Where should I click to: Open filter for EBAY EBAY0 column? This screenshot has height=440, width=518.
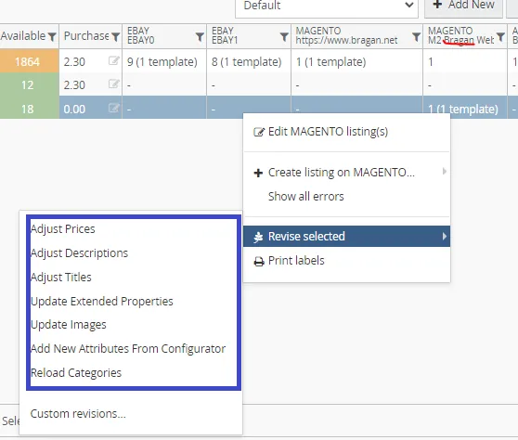pos(200,37)
